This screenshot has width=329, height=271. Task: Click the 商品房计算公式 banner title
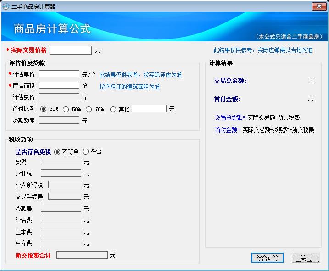coord(52,29)
